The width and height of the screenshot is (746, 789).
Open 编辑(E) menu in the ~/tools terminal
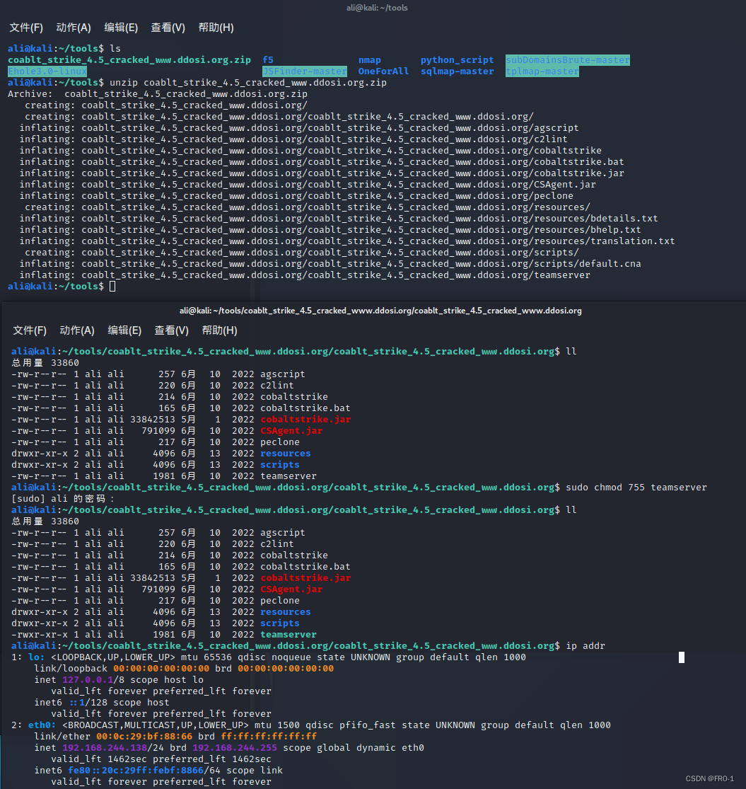(121, 28)
